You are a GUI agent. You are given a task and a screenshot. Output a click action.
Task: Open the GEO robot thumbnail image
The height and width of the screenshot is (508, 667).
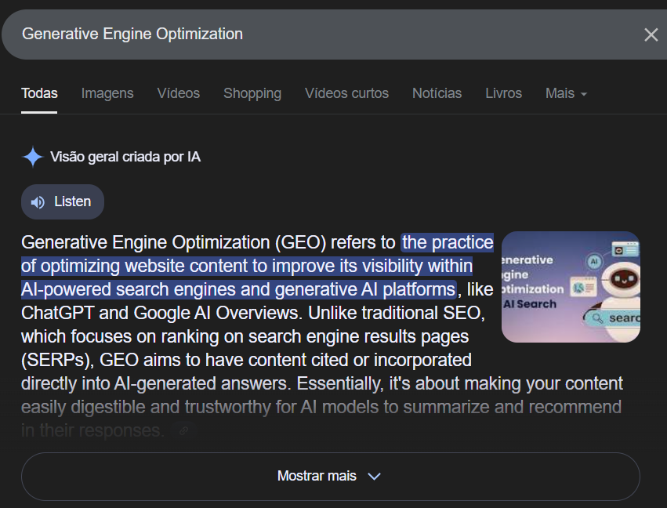571,287
